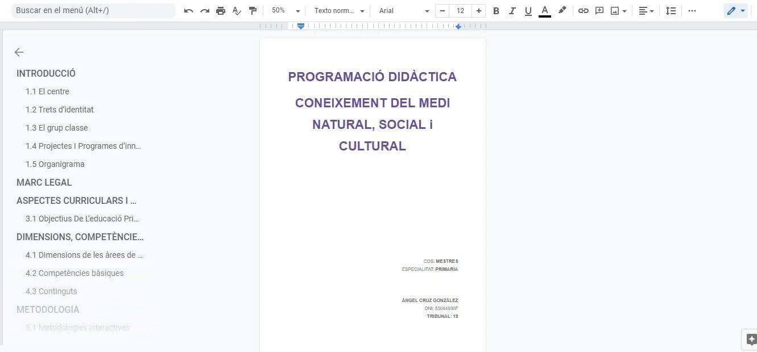
Task: Click the ÀNGEL CRUZ GONZÀLEZ name
Action: point(430,300)
